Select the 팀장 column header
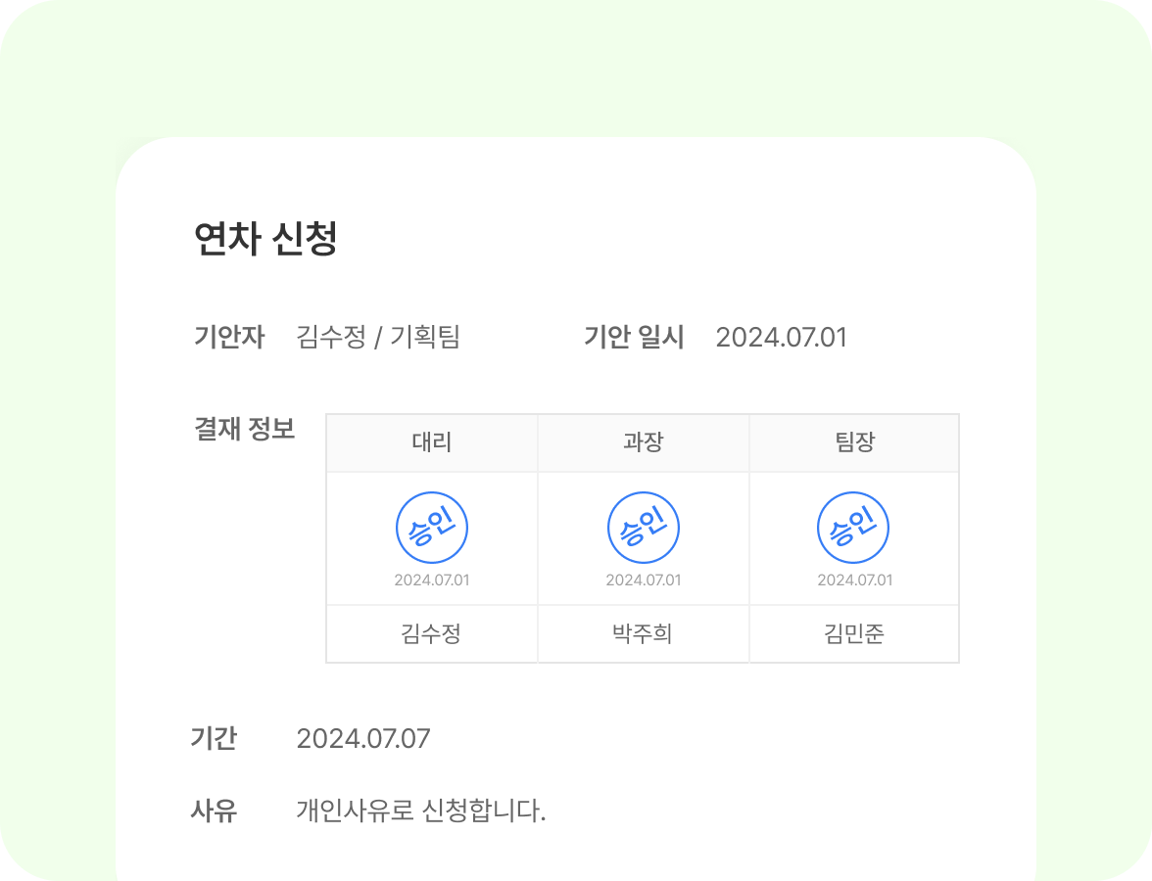The width and height of the screenshot is (1152, 881). (x=854, y=442)
